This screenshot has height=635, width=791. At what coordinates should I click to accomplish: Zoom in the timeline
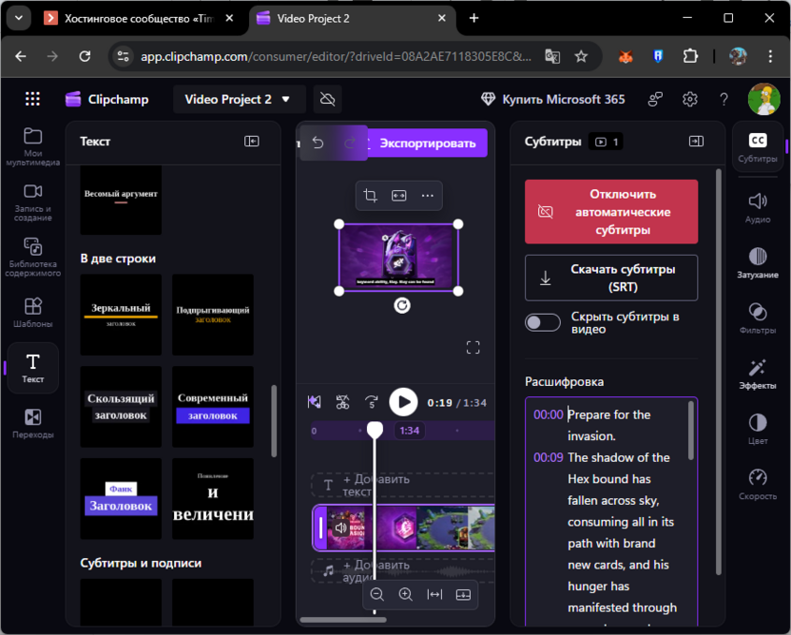tap(406, 595)
